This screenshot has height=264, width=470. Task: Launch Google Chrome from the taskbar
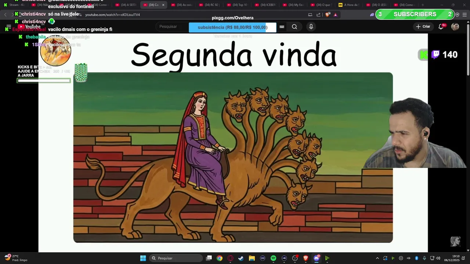pos(220,258)
